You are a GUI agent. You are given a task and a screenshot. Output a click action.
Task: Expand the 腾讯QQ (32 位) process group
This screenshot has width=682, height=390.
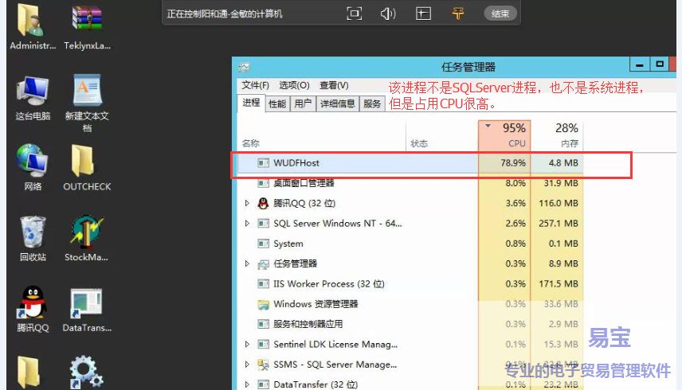[x=248, y=203]
